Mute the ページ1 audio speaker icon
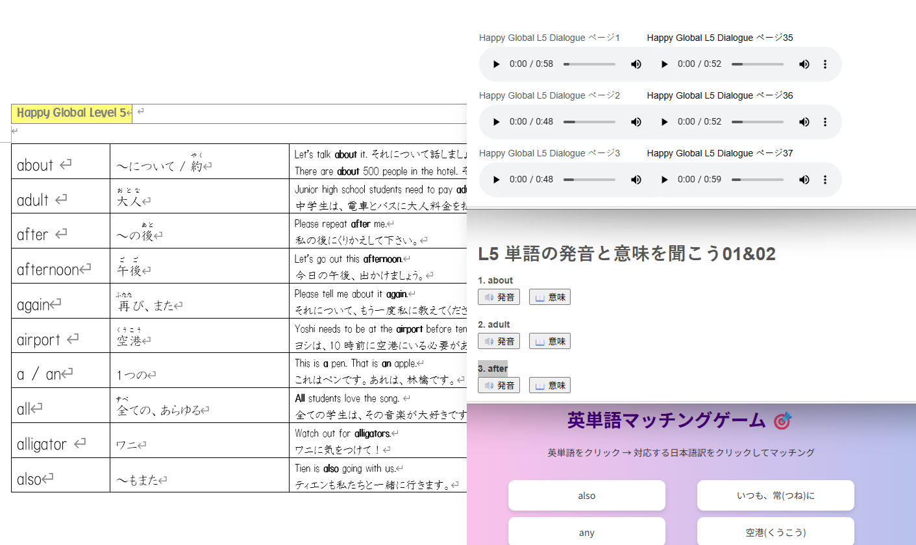 pyautogui.click(x=636, y=64)
